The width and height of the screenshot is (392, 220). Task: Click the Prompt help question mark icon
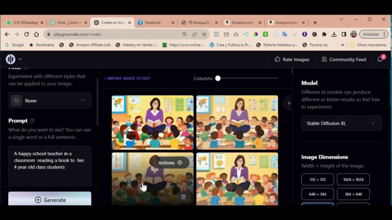click(x=32, y=121)
